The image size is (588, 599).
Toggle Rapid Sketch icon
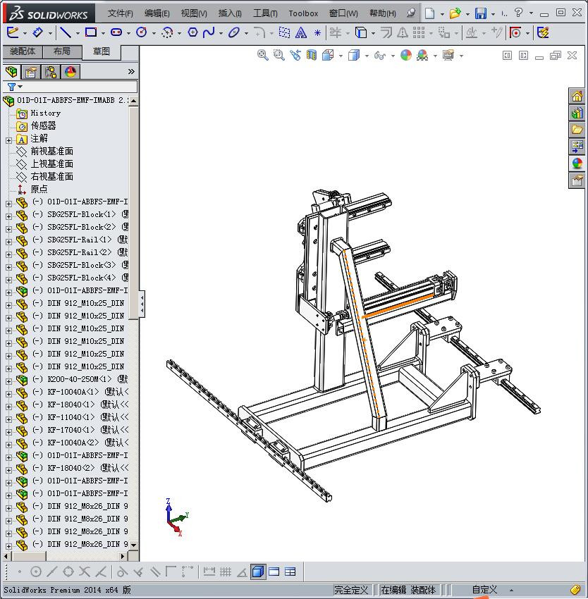click(543, 32)
